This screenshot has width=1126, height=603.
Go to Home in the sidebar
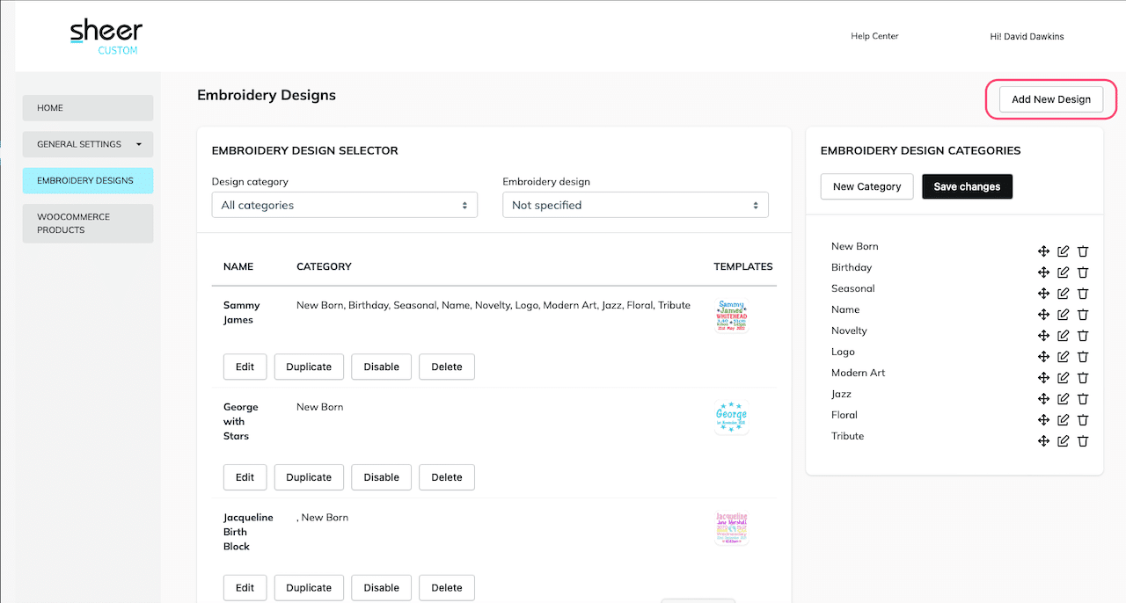[88, 108]
